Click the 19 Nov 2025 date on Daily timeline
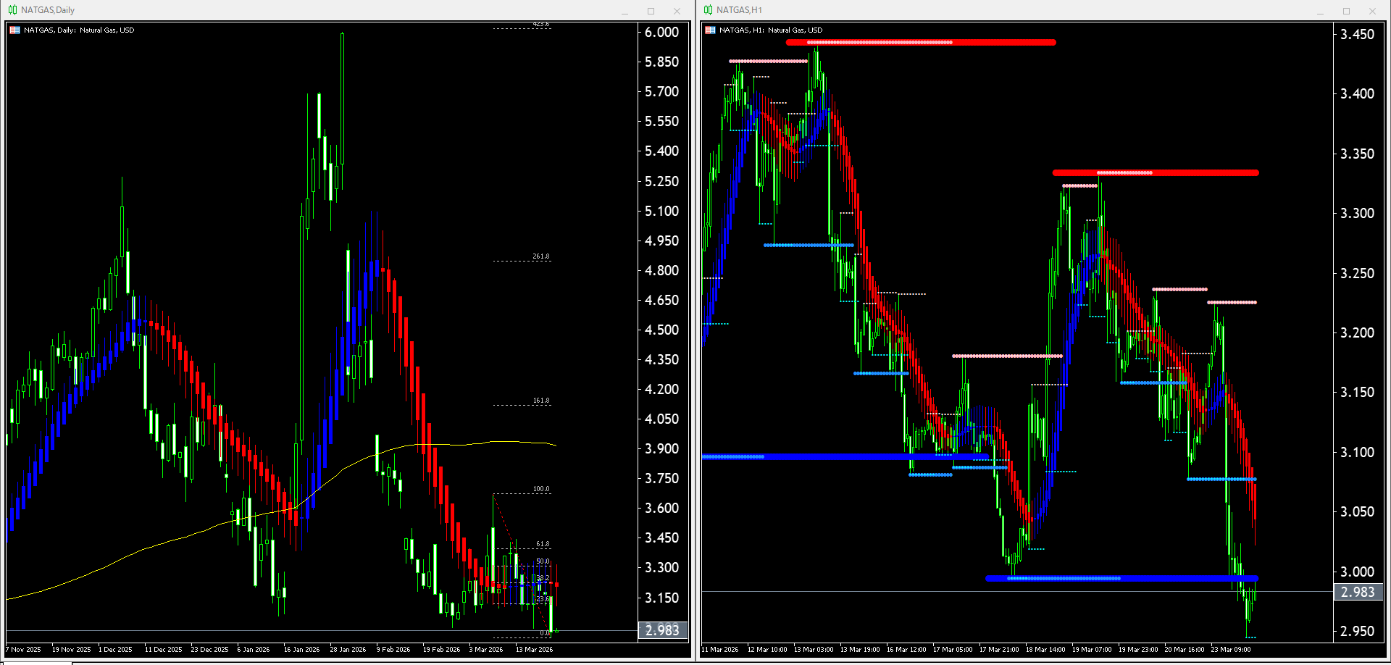The image size is (1391, 665). [x=72, y=650]
